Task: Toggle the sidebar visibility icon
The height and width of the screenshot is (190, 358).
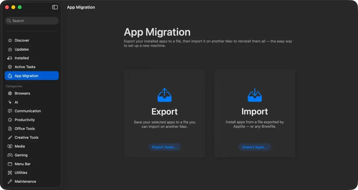Action: (x=55, y=7)
